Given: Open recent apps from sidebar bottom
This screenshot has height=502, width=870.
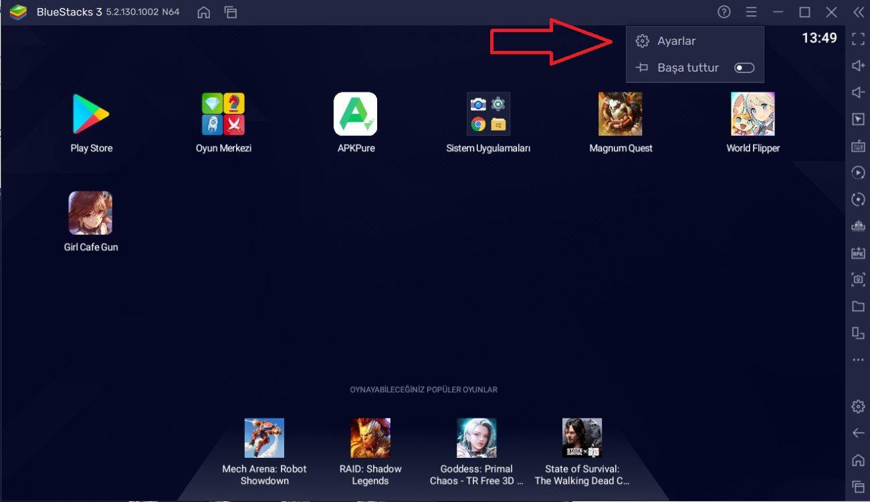Looking at the screenshot, I should click(x=858, y=487).
